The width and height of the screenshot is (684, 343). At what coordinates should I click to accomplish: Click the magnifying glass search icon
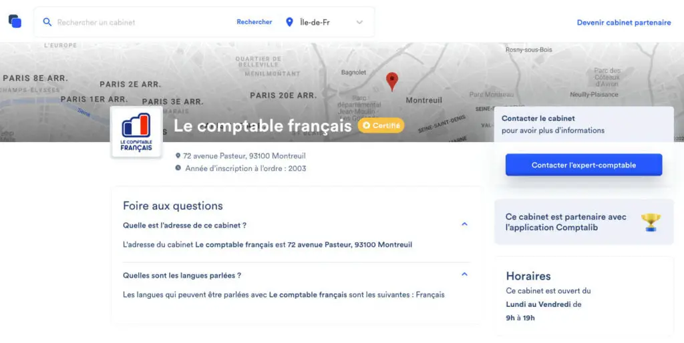pyautogui.click(x=47, y=22)
